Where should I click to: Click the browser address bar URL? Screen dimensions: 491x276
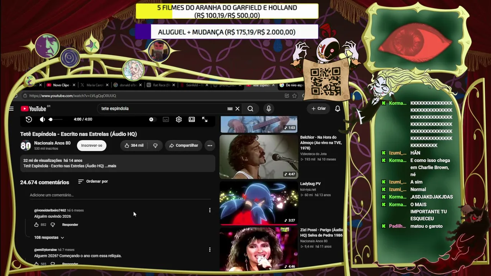click(72, 96)
